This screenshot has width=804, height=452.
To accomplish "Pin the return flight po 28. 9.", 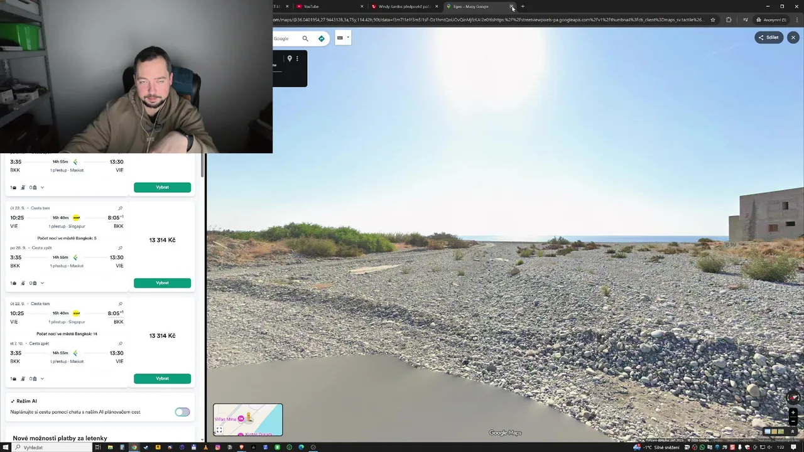I will point(120,248).
